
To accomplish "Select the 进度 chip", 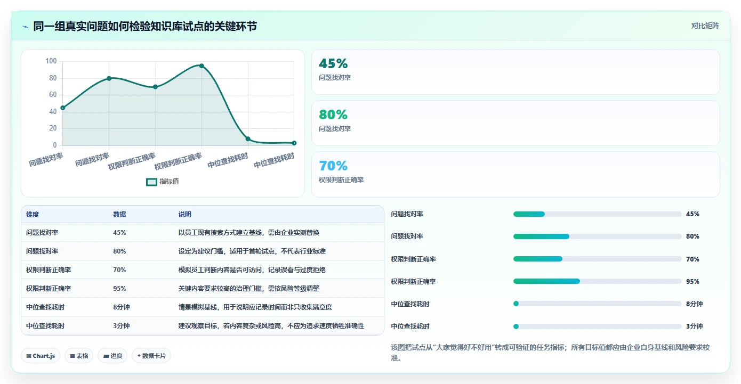I will [x=112, y=356].
